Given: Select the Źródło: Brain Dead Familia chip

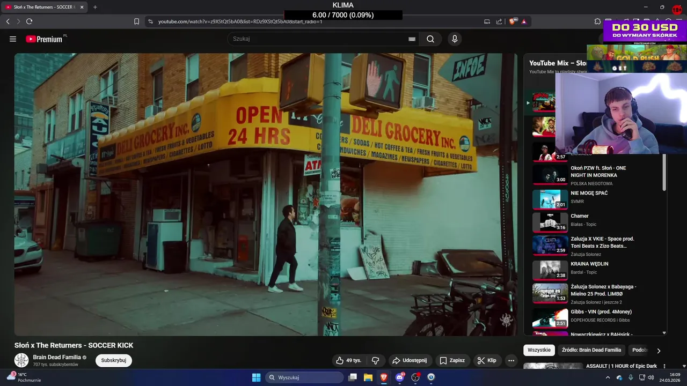Looking at the screenshot, I should click(x=591, y=350).
